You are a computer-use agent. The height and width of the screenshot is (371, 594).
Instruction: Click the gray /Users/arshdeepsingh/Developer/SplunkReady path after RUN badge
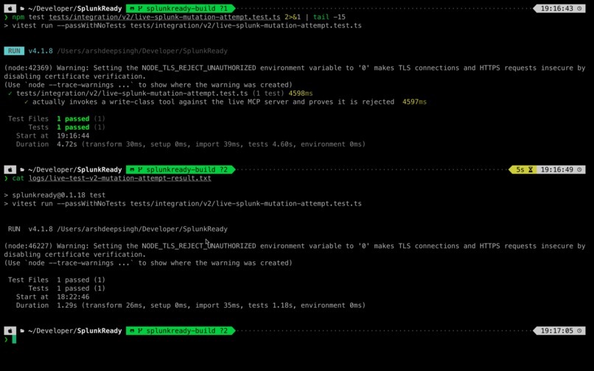[142, 51]
